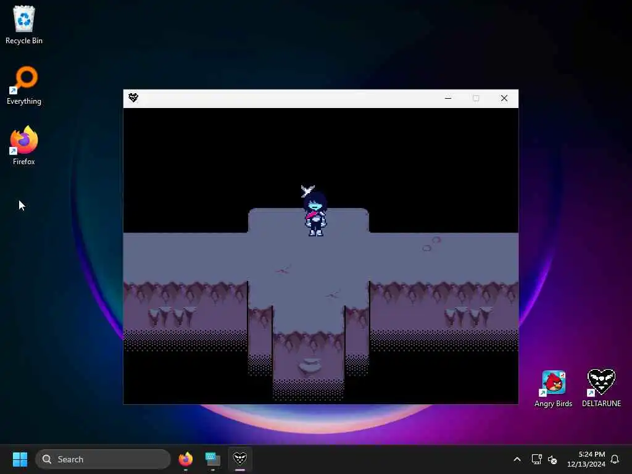
Task: Open the network status tray icon
Action: (x=536, y=459)
